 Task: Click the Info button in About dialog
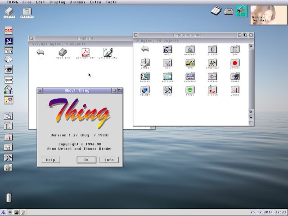[109, 160]
